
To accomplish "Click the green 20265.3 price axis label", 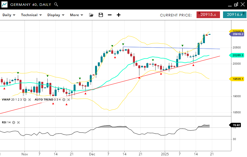I will (x=238, y=55).
